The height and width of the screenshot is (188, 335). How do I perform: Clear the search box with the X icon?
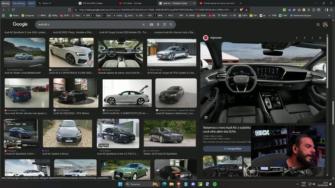tap(143, 25)
